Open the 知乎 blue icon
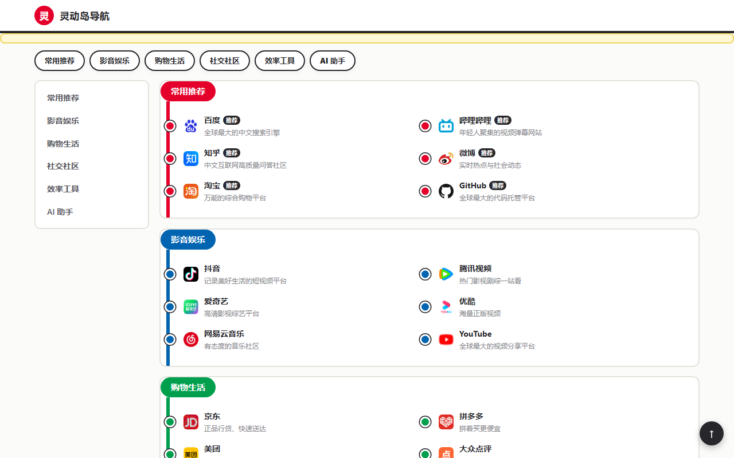 coord(191,159)
